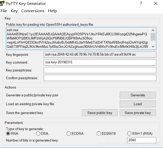
Task: Click the question mark help button
Action: [141, 4]
